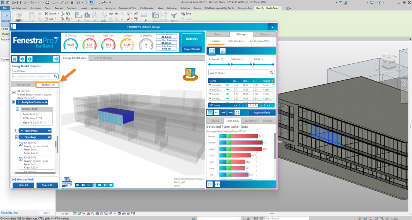Toggle visibility eye on Openings
This screenshot has height=220, width=412.
point(49,137)
